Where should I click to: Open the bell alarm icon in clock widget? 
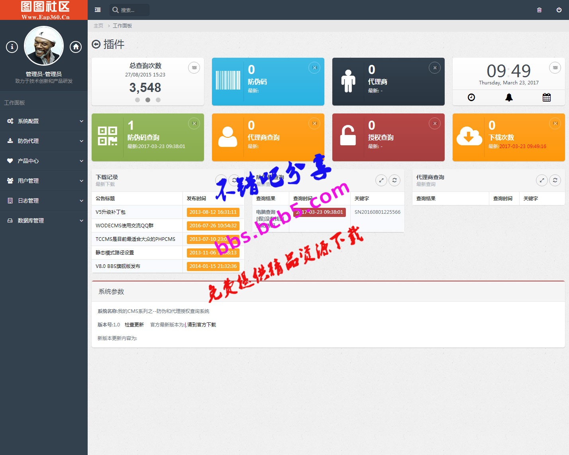coord(509,98)
